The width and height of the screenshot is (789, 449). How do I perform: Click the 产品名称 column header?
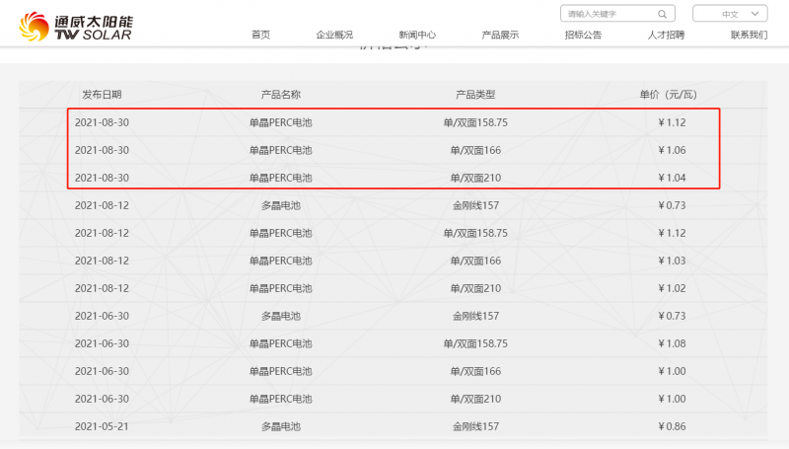[x=280, y=95]
